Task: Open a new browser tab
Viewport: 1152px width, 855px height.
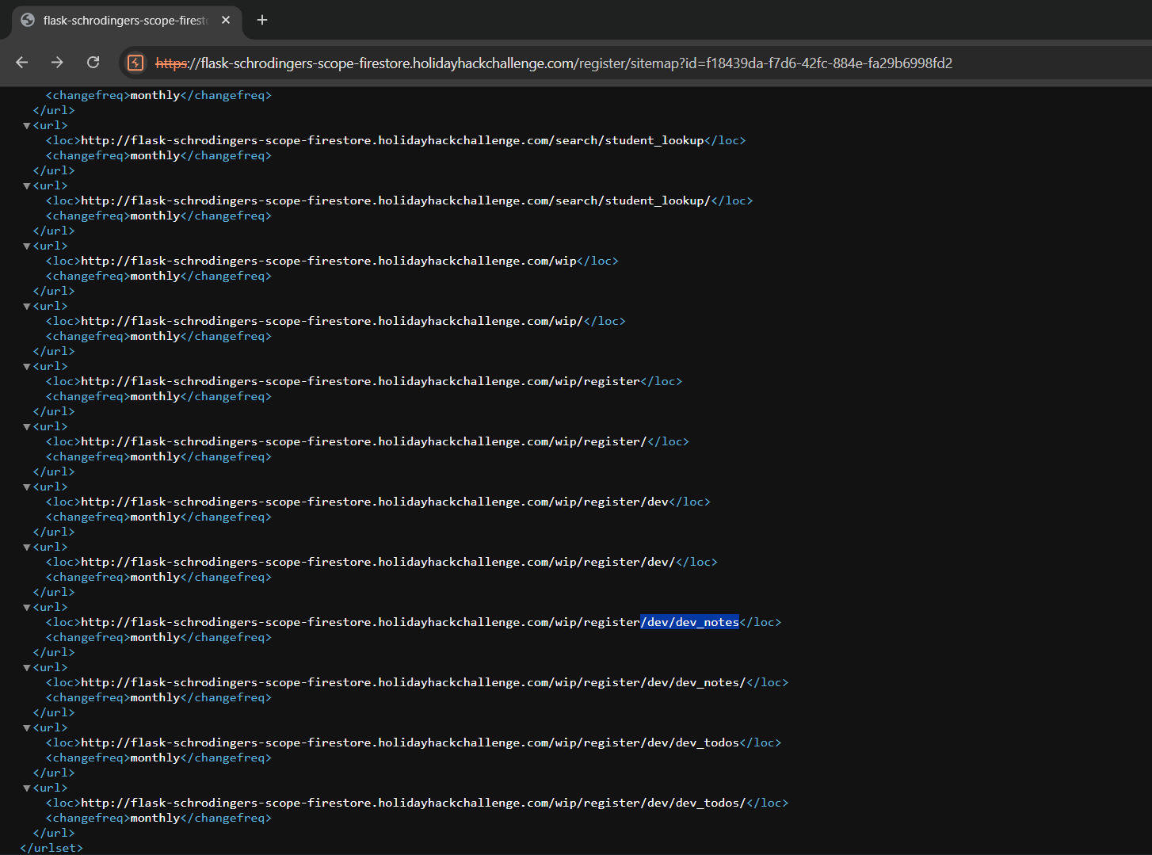Action: click(262, 20)
